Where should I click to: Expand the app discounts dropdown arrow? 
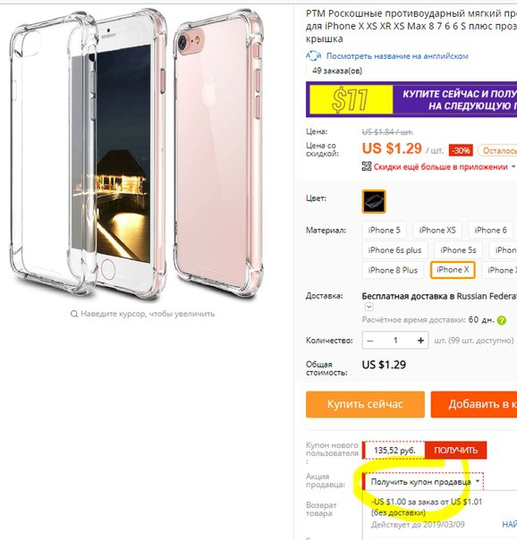click(x=513, y=166)
